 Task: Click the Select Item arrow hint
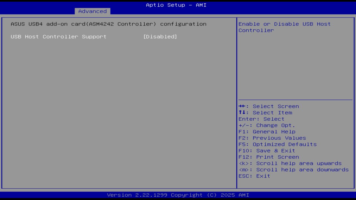265,112
